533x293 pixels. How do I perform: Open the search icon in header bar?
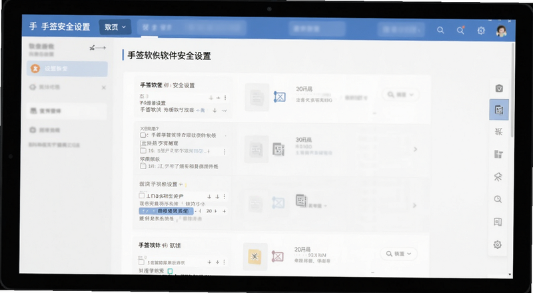click(x=440, y=30)
